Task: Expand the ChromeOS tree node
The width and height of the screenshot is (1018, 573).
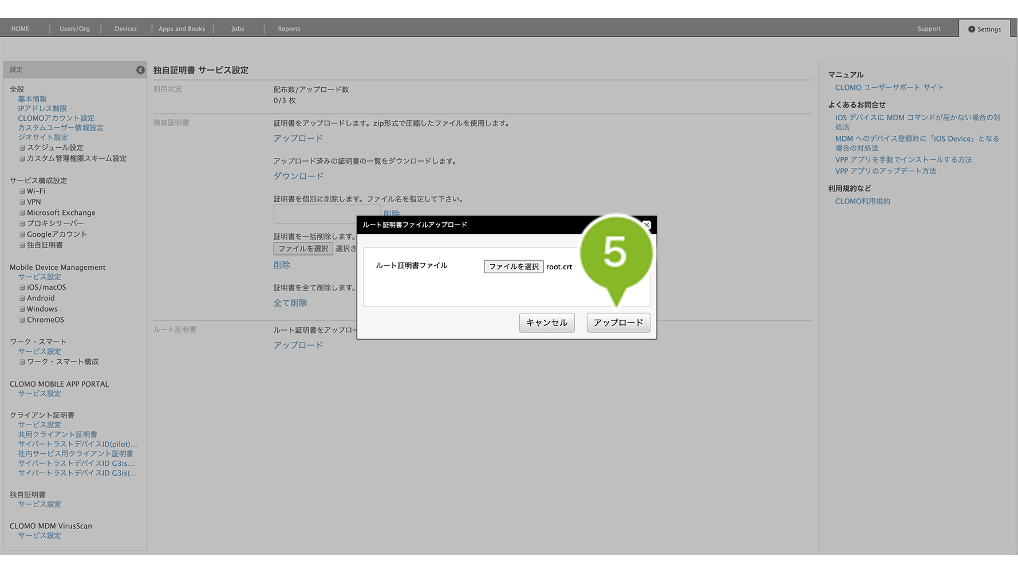Action: [22, 320]
